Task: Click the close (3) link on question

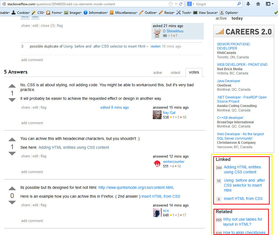Action: [x=48, y=26]
